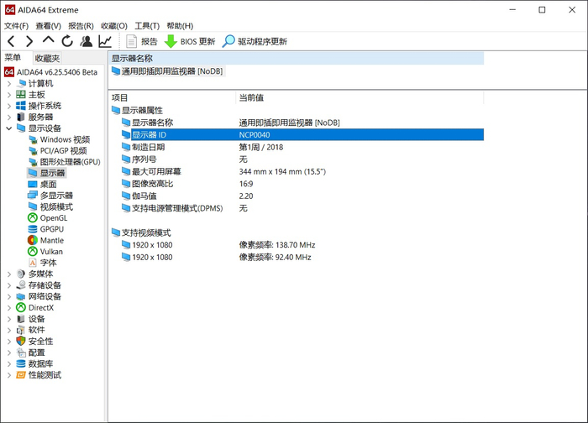The height and width of the screenshot is (423, 588).
Task: Click the 驱动程序更新 button
Action: [x=255, y=42]
